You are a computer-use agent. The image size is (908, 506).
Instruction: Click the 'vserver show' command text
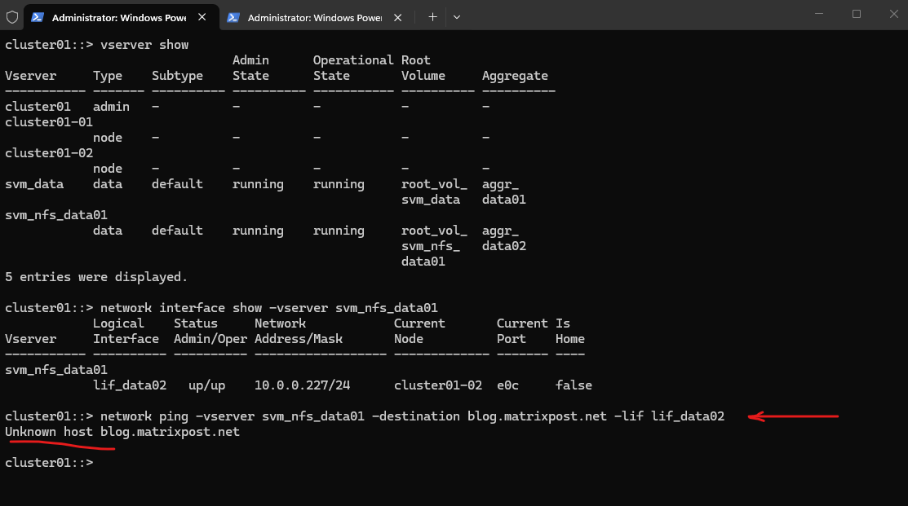[x=144, y=45]
